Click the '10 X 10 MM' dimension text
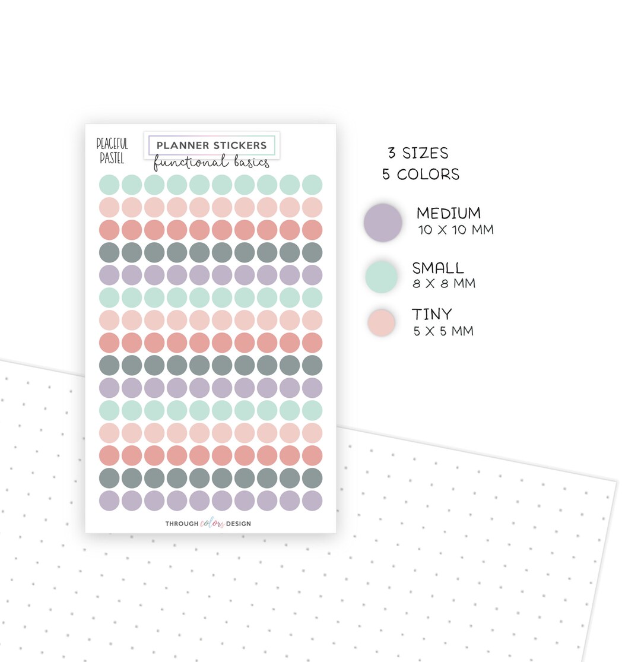The width and height of the screenshot is (641, 662). pyautogui.click(x=456, y=230)
